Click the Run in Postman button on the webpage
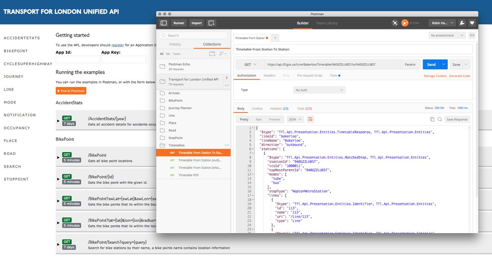 71,91
